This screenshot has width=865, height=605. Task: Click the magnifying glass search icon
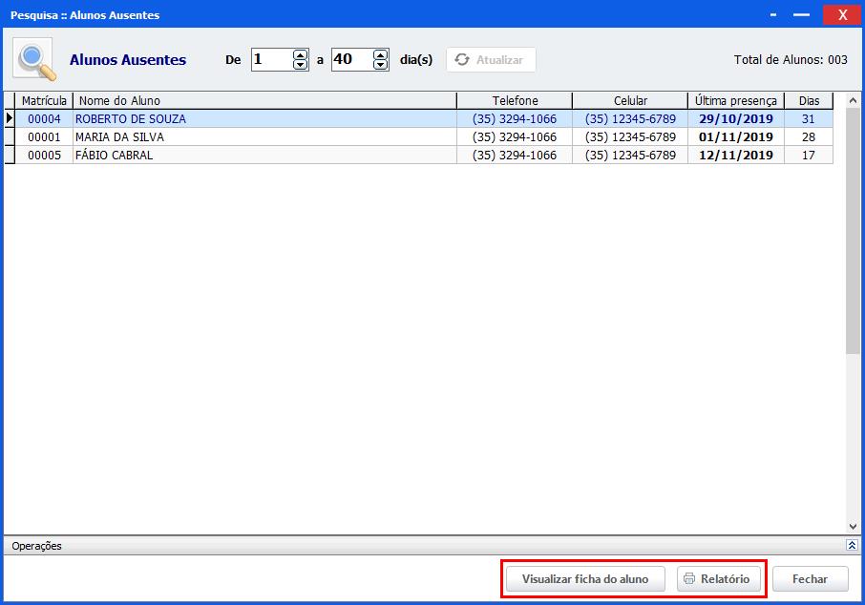click(34, 59)
